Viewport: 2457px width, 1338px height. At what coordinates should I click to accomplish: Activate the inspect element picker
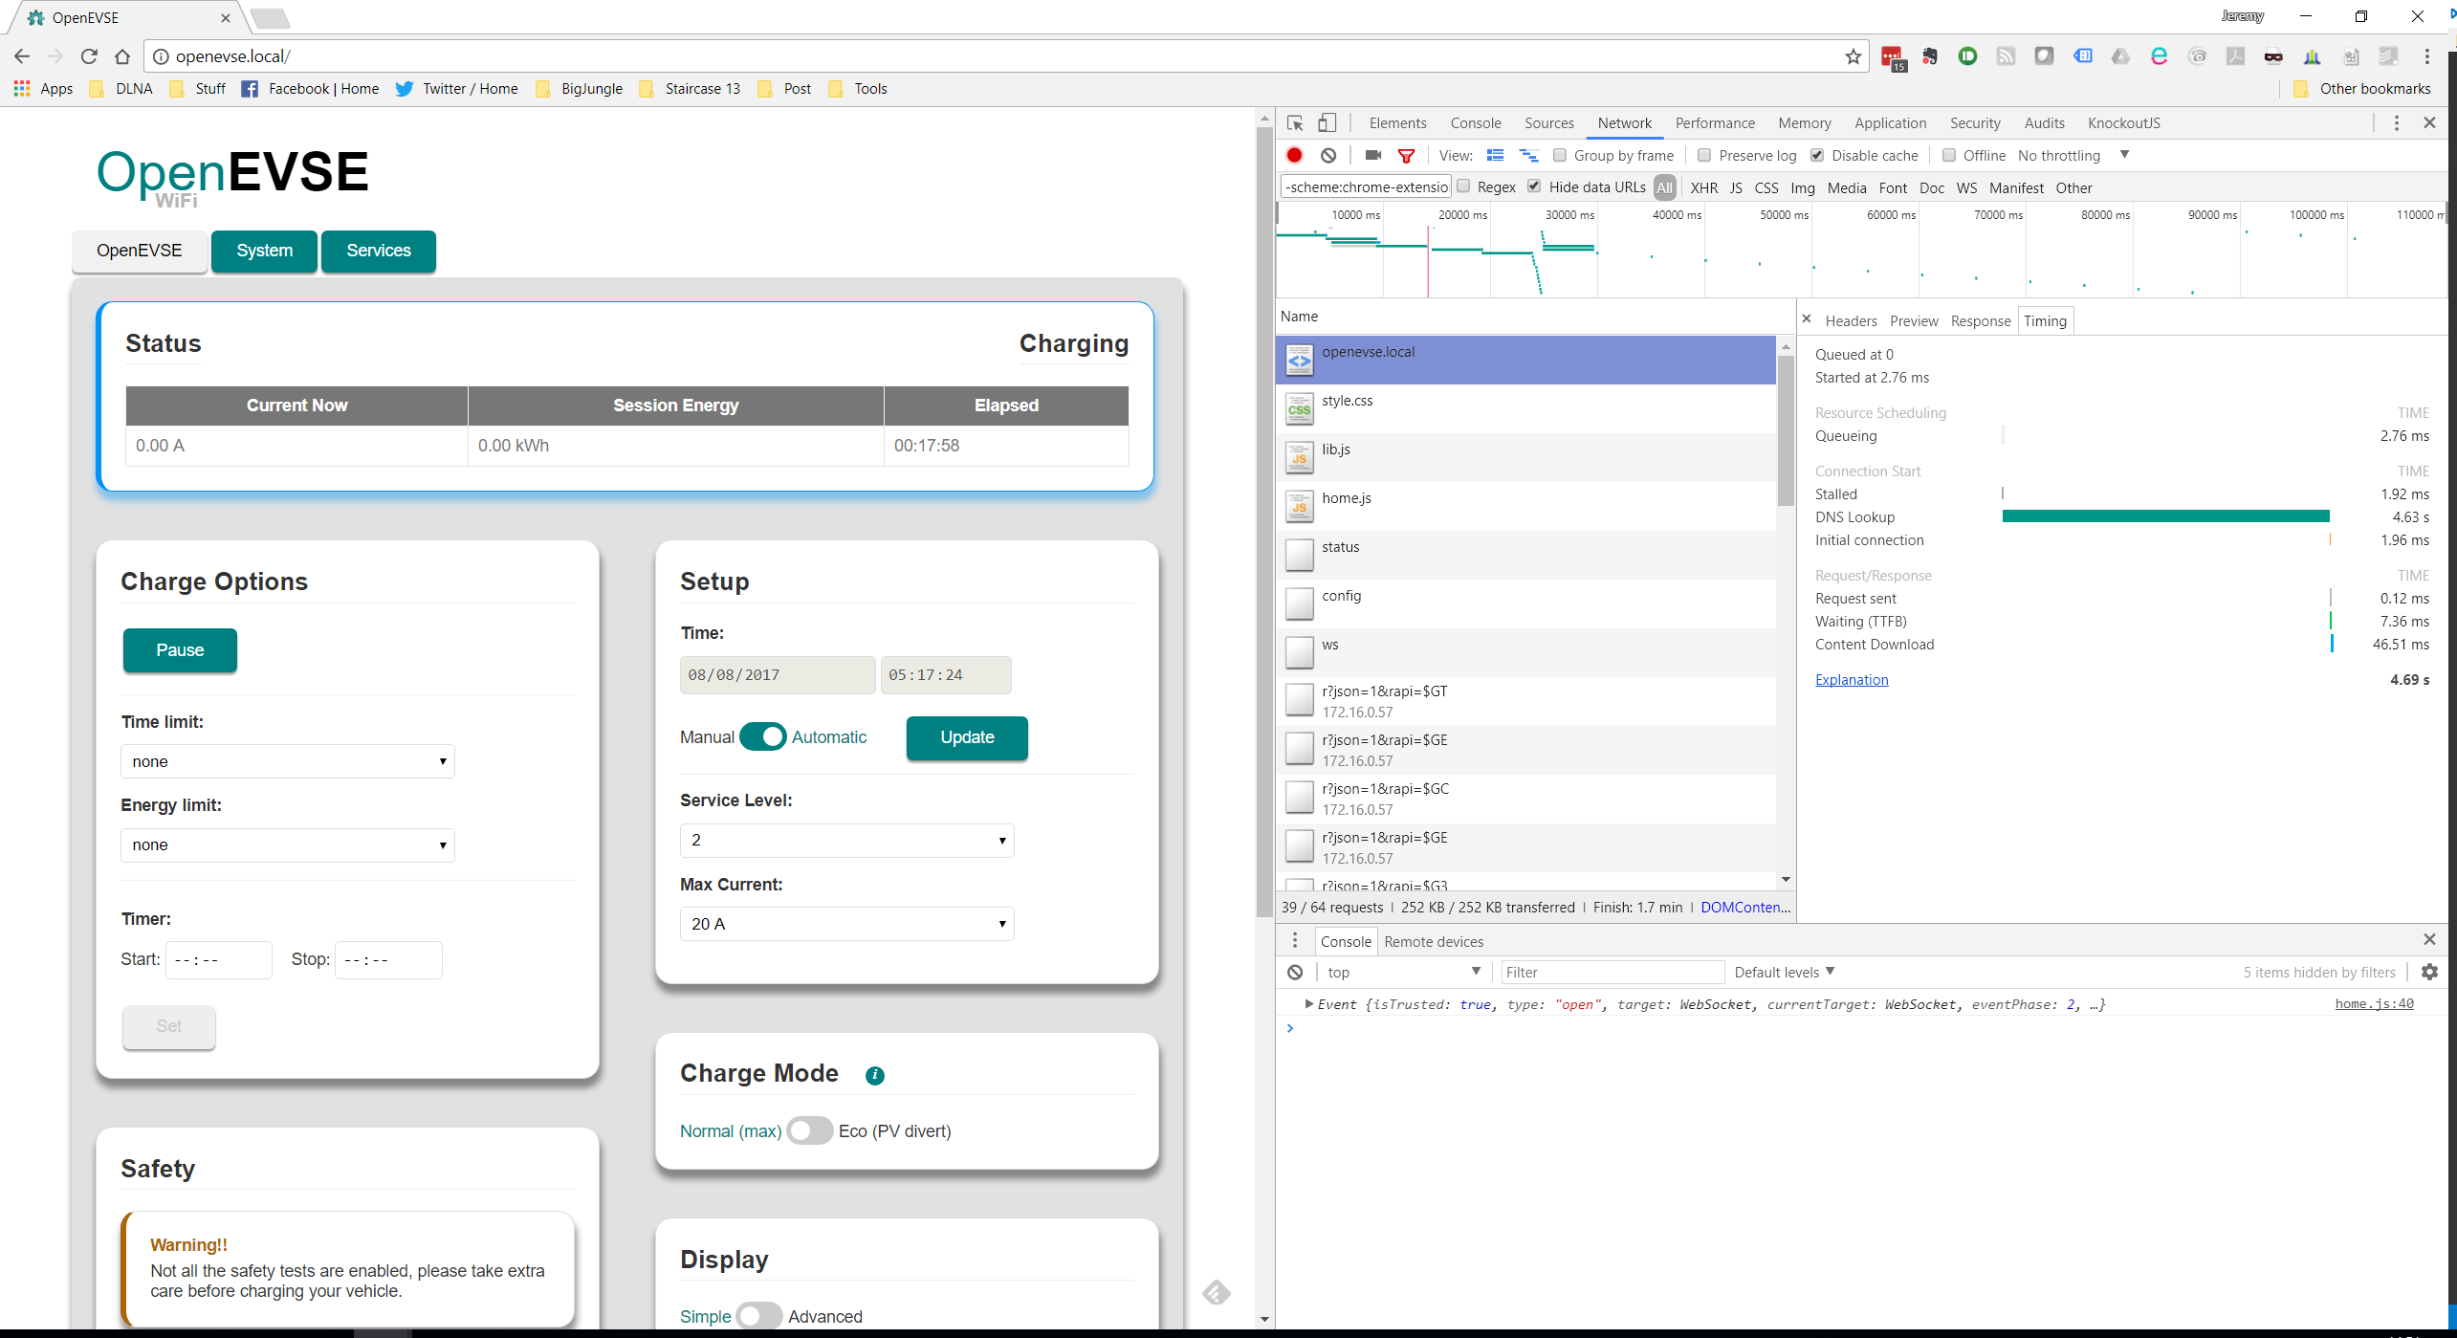click(x=1295, y=122)
